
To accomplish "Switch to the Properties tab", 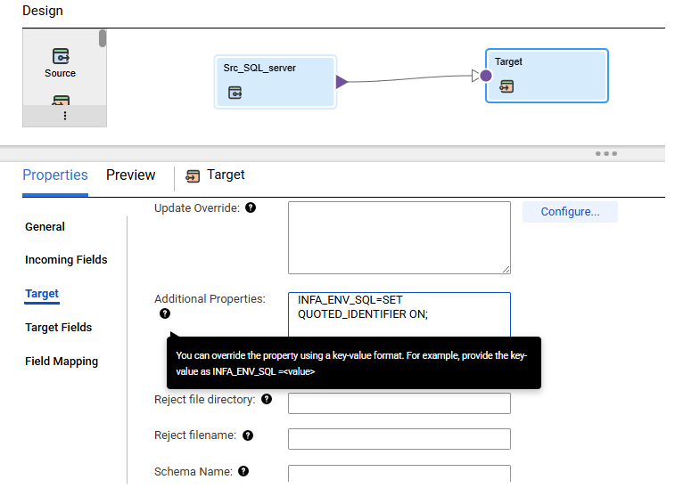I will tap(55, 175).
